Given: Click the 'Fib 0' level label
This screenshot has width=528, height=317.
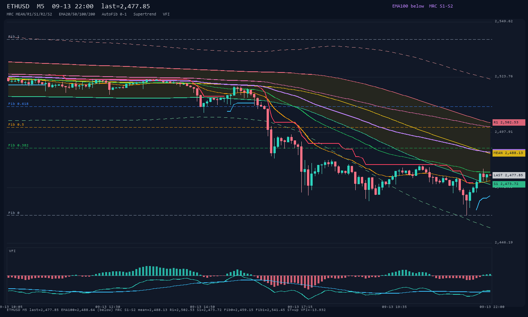Looking at the screenshot, I should 14,213.
